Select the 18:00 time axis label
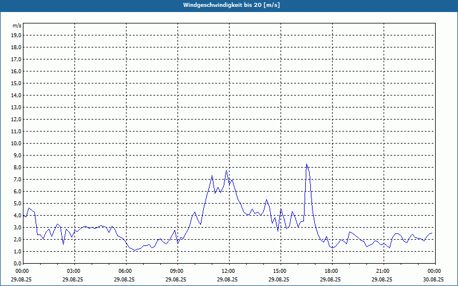458x286 pixels. point(331,271)
